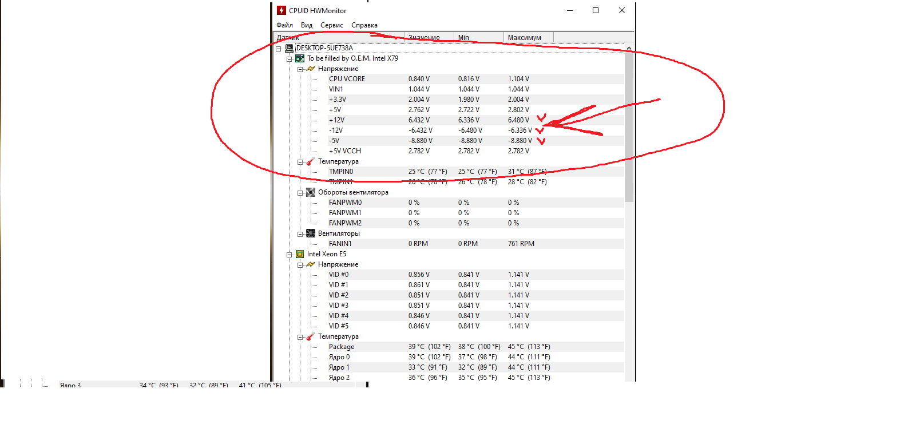Click the Максимум column header
Screen dimensions: 912x432
click(529, 37)
